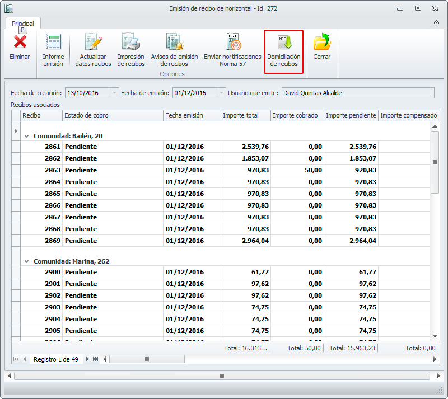Collapse the ribbon with the chevron
The width and height of the screenshot is (448, 399).
coord(436,22)
